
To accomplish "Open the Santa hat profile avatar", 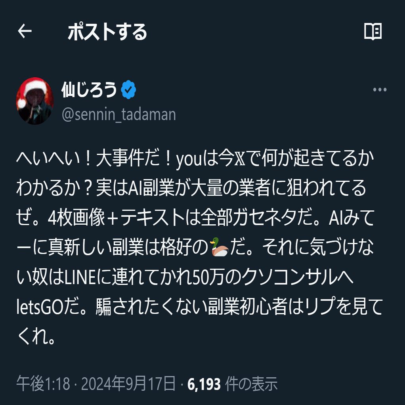I will point(35,101).
